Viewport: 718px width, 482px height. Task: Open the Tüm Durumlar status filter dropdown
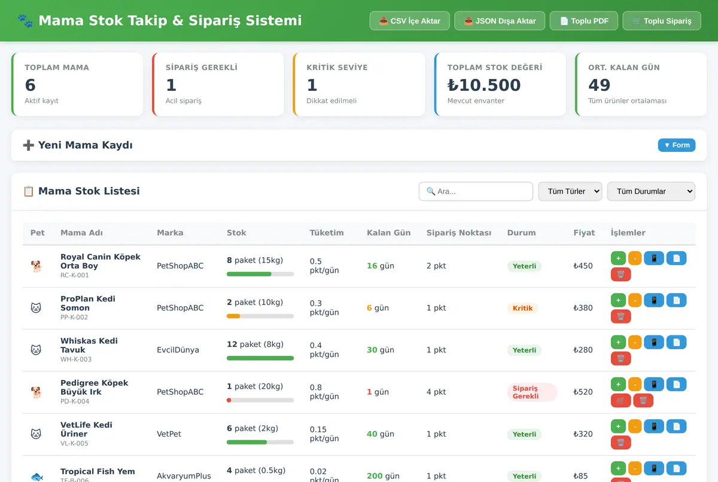pos(651,191)
